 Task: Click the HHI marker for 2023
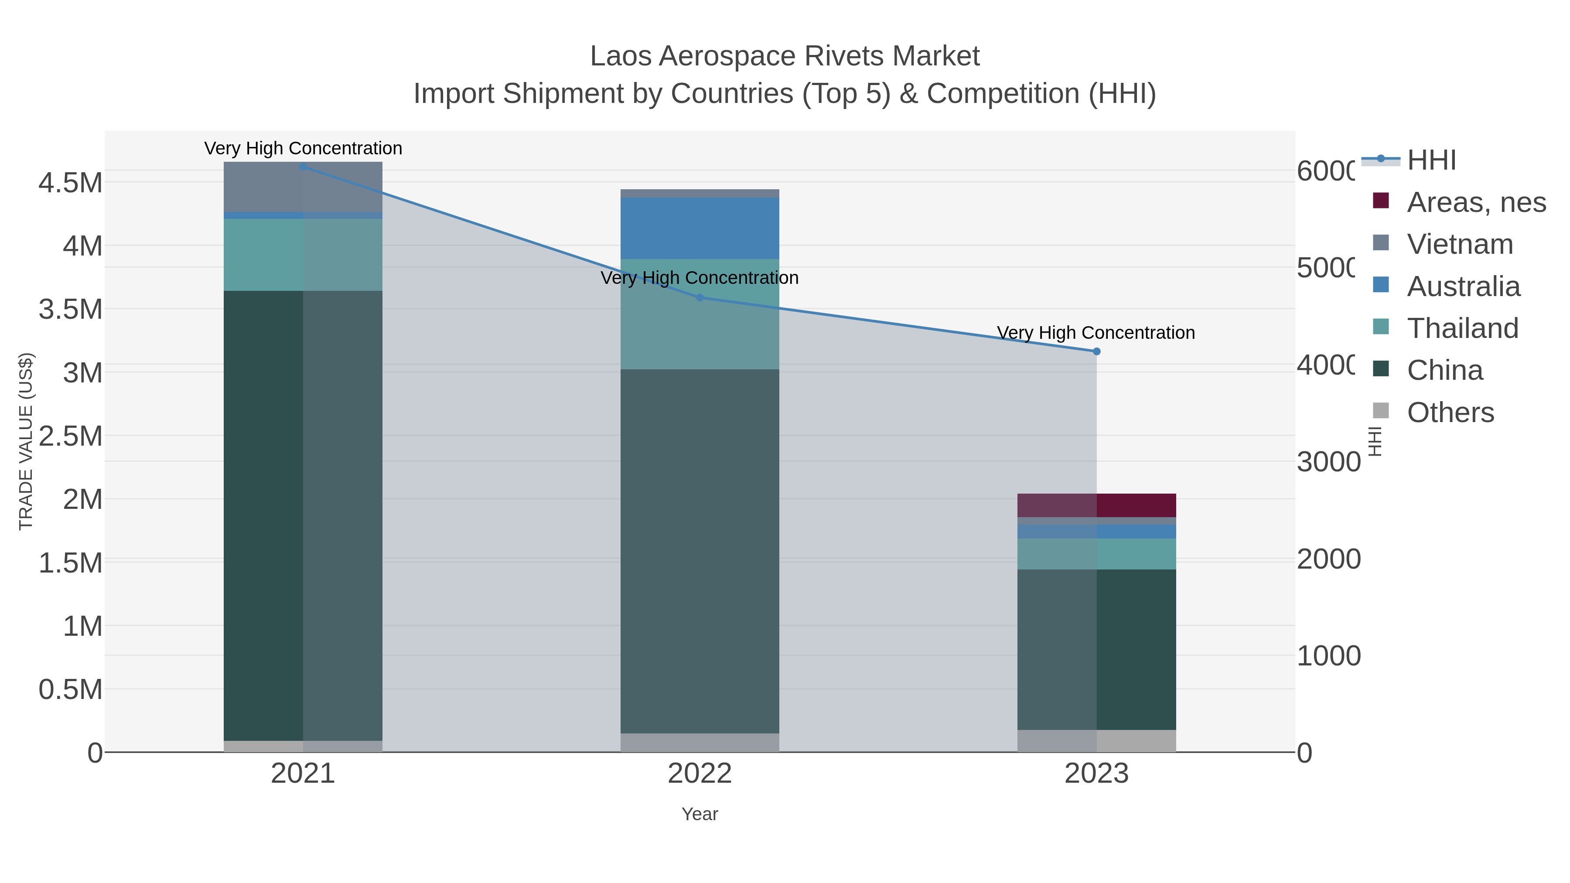(x=1096, y=351)
